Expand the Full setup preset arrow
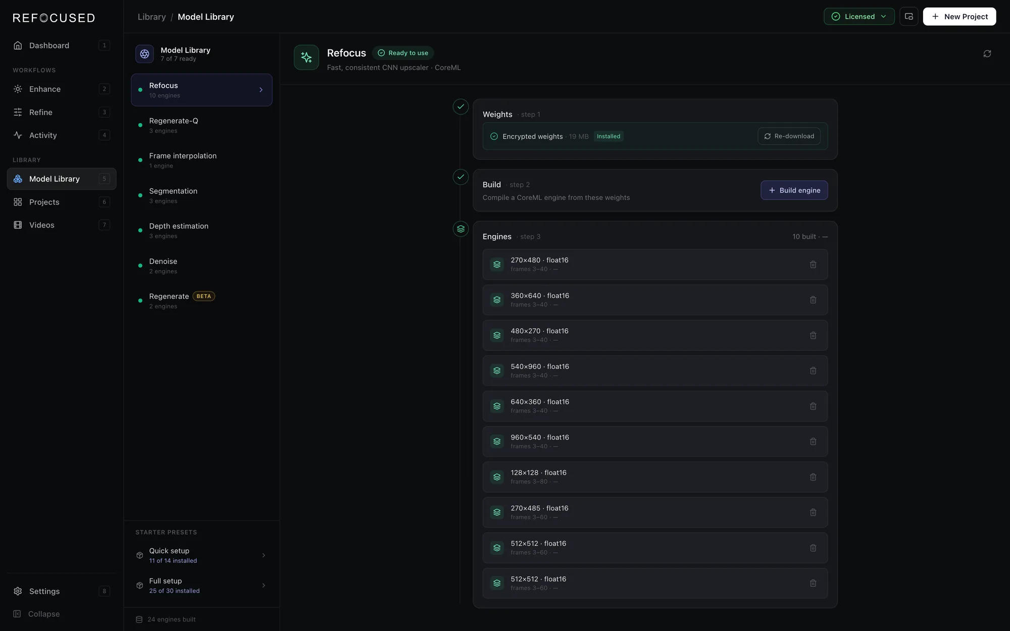The height and width of the screenshot is (631, 1010). (x=264, y=586)
